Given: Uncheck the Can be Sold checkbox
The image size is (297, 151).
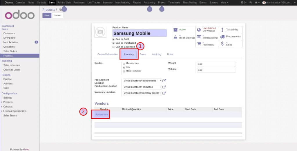Looking at the screenshot, I should 113,39.
